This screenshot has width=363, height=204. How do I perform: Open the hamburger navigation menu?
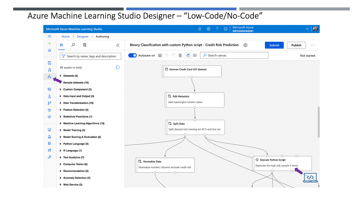pos(50,37)
